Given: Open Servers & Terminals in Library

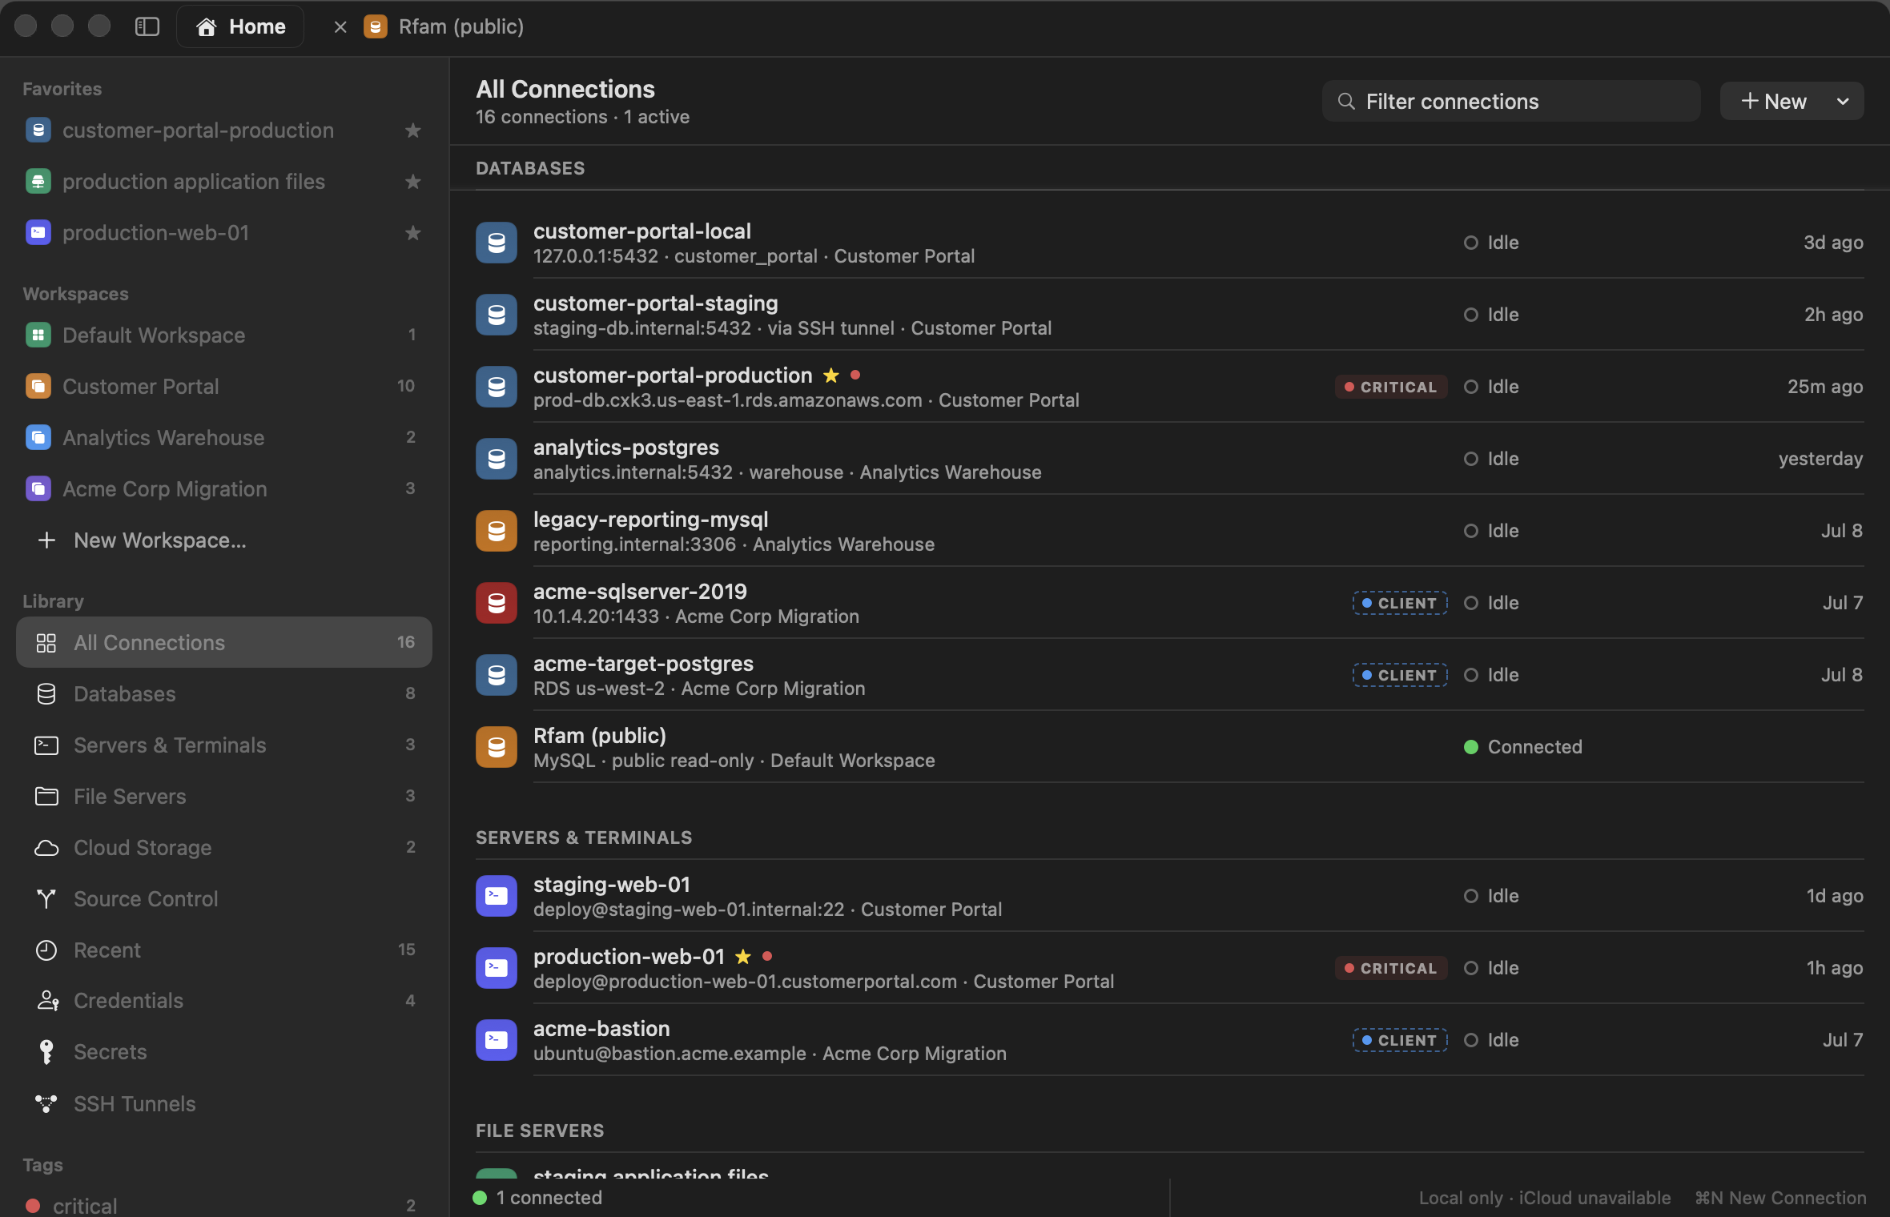Looking at the screenshot, I should click(224, 745).
